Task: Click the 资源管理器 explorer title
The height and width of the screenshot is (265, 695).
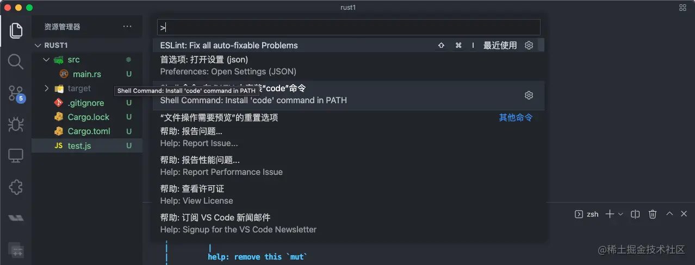Action: [62, 27]
